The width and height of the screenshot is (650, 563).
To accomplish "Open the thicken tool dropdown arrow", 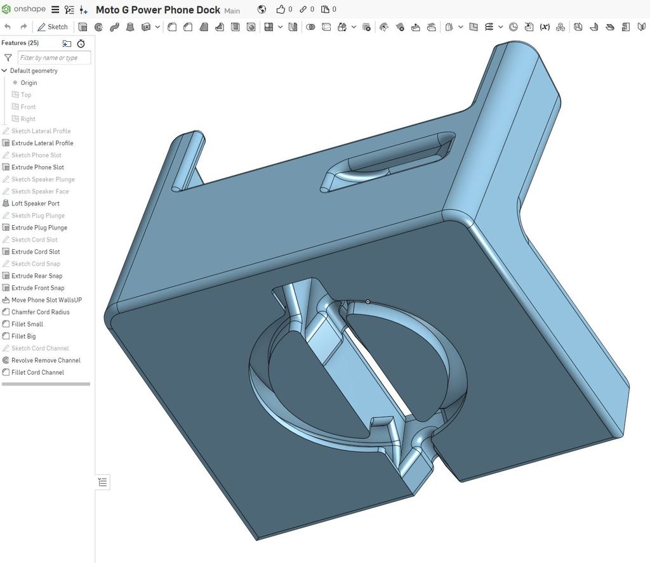I will [157, 27].
